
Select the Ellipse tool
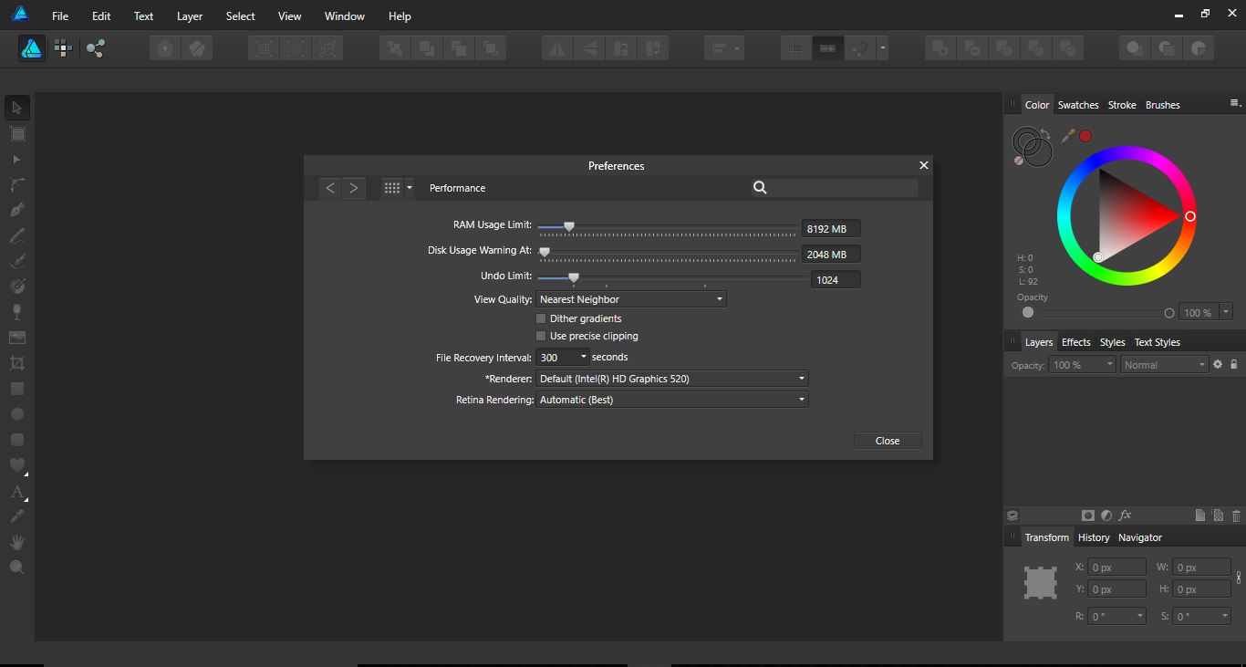(16, 413)
